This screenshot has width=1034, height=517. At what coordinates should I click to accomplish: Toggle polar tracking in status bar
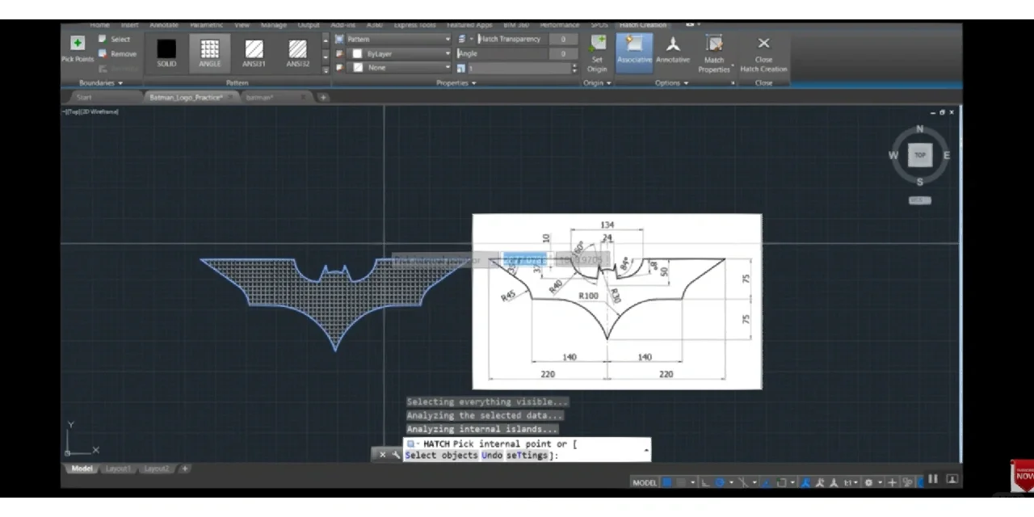(719, 482)
